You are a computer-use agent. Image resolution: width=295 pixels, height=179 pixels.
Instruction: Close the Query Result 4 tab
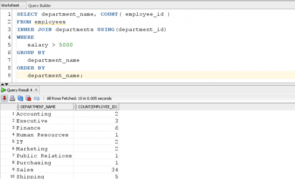36,90
